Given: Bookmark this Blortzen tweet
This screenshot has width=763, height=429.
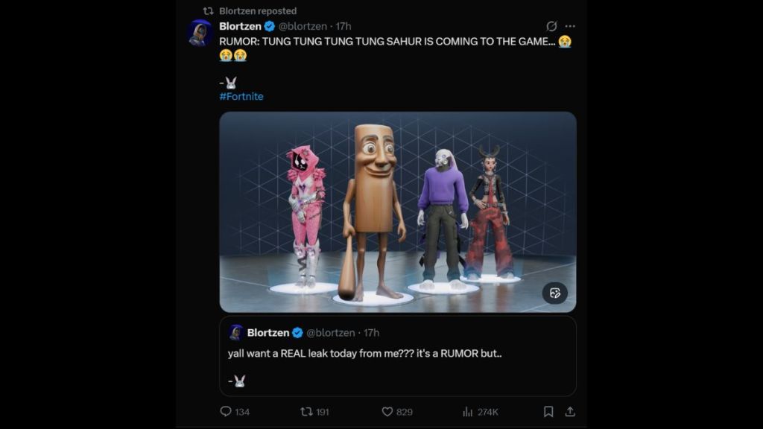Looking at the screenshot, I should (548, 411).
